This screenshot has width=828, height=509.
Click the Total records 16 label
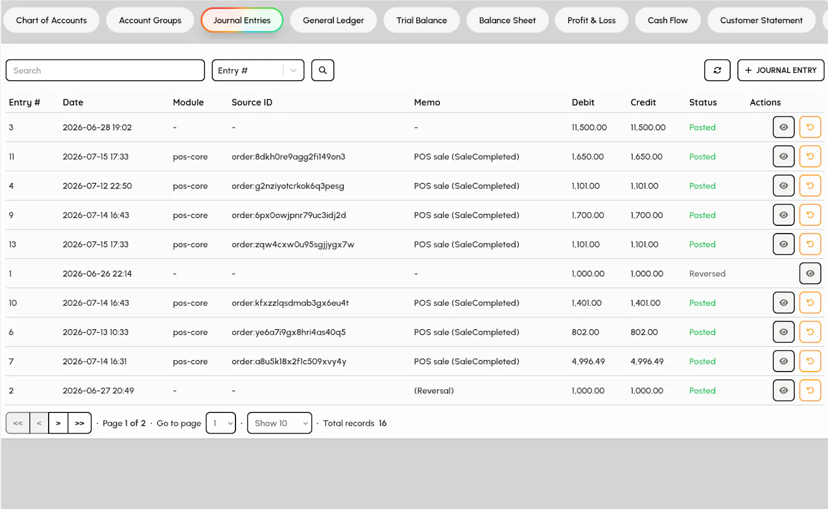coord(354,423)
